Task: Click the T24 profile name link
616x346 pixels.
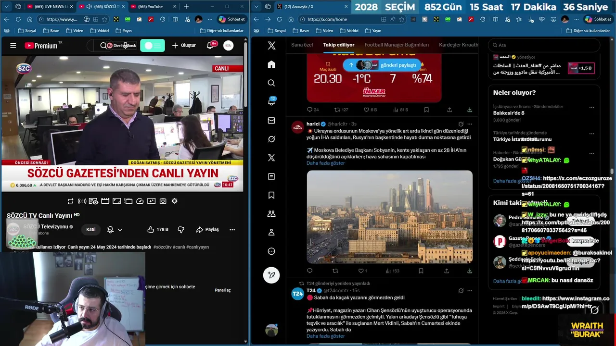Action: click(x=311, y=291)
